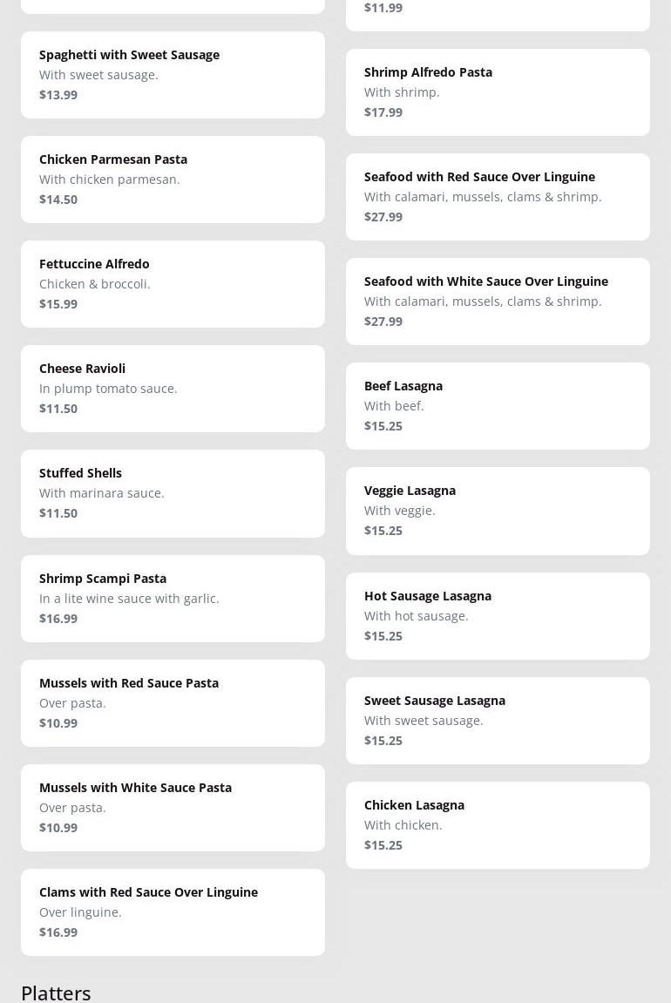Image resolution: width=671 pixels, height=1003 pixels.
Task: Select the Veggie Lasagna card
Action: coord(498,511)
